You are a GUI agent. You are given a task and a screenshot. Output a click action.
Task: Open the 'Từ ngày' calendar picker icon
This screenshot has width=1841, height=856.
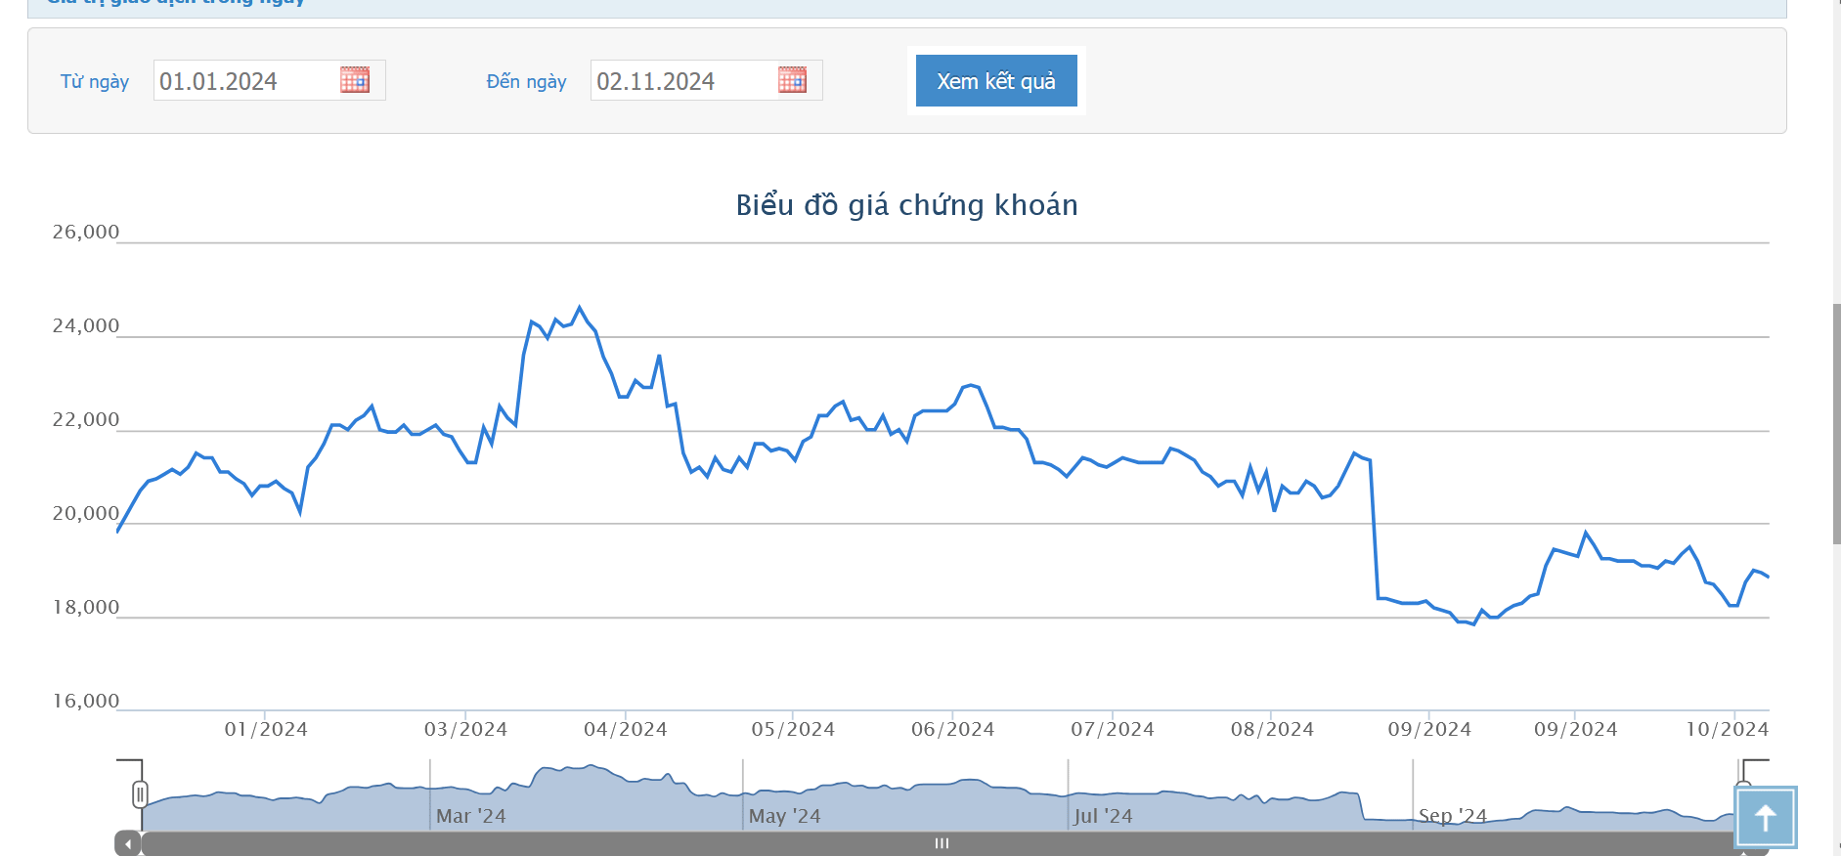coord(355,80)
